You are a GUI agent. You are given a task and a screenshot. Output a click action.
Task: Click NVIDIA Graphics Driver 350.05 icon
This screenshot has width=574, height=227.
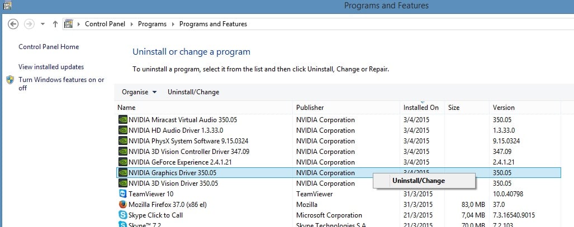[x=123, y=172]
